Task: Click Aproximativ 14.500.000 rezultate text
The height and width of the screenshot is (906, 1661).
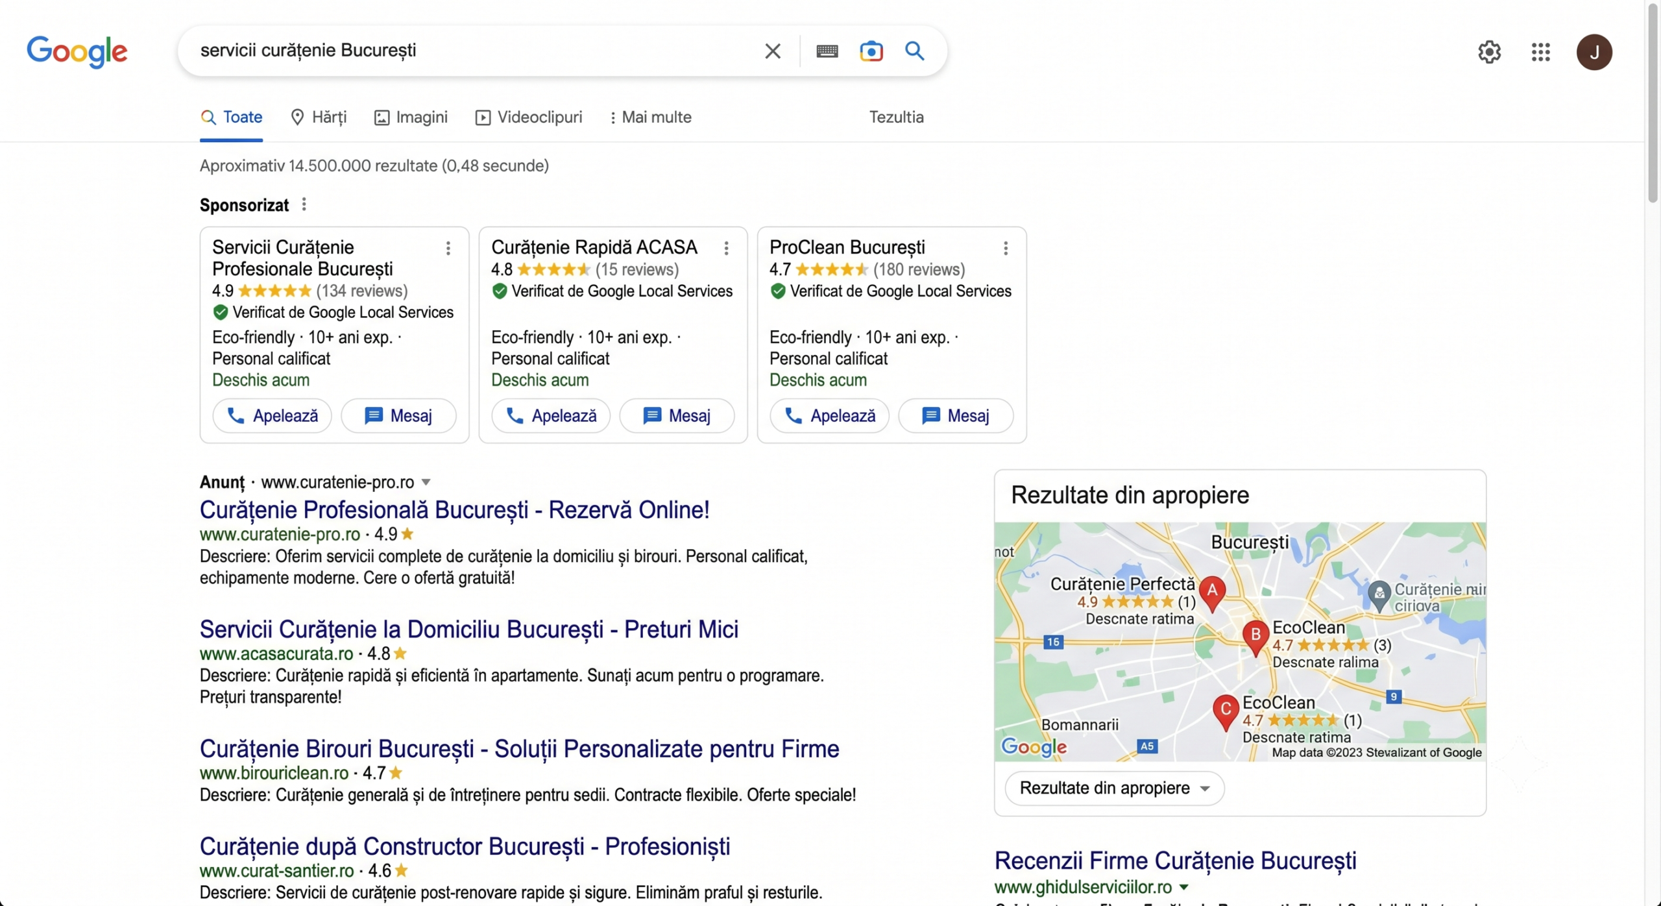Action: tap(374, 166)
